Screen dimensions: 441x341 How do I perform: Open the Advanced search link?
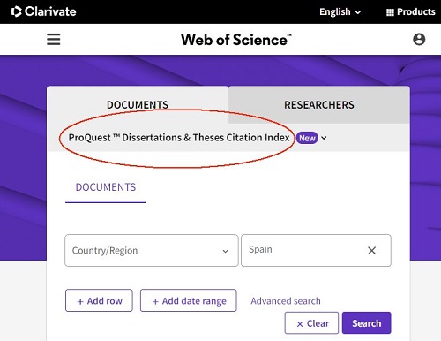(x=286, y=301)
